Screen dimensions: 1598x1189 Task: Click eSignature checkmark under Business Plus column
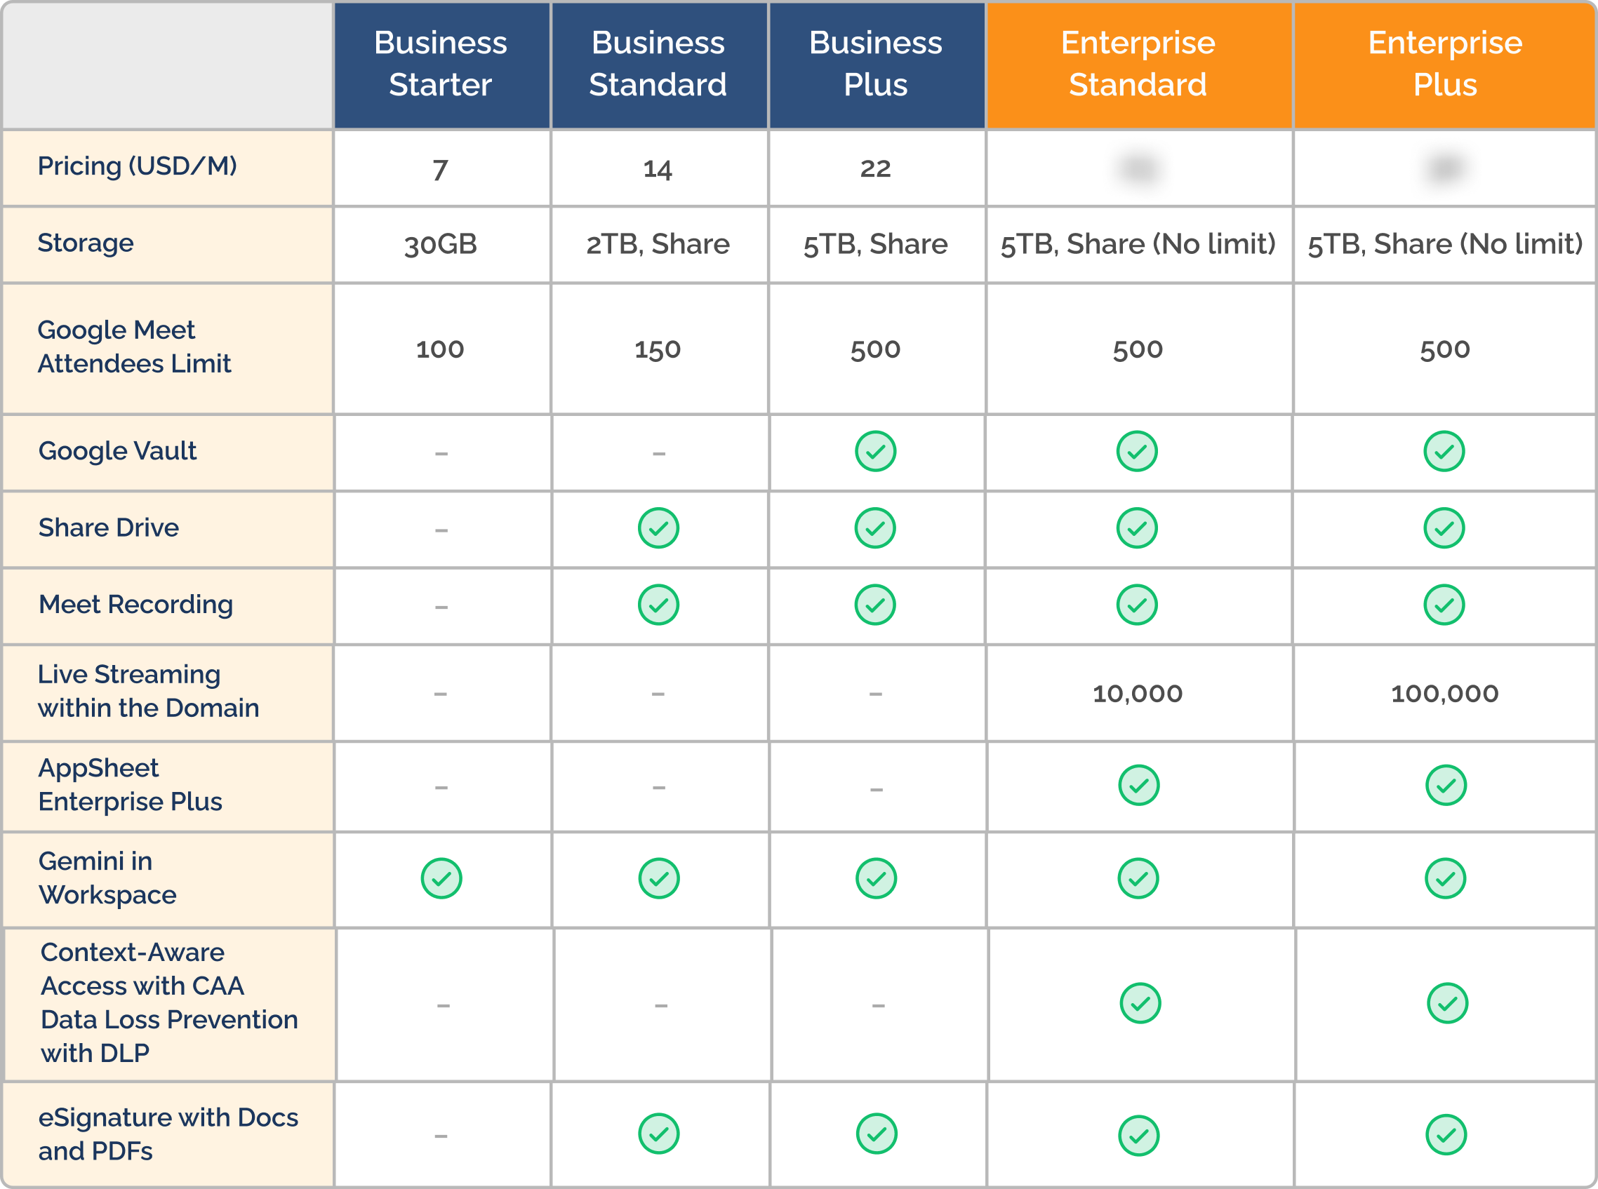pos(876,1134)
